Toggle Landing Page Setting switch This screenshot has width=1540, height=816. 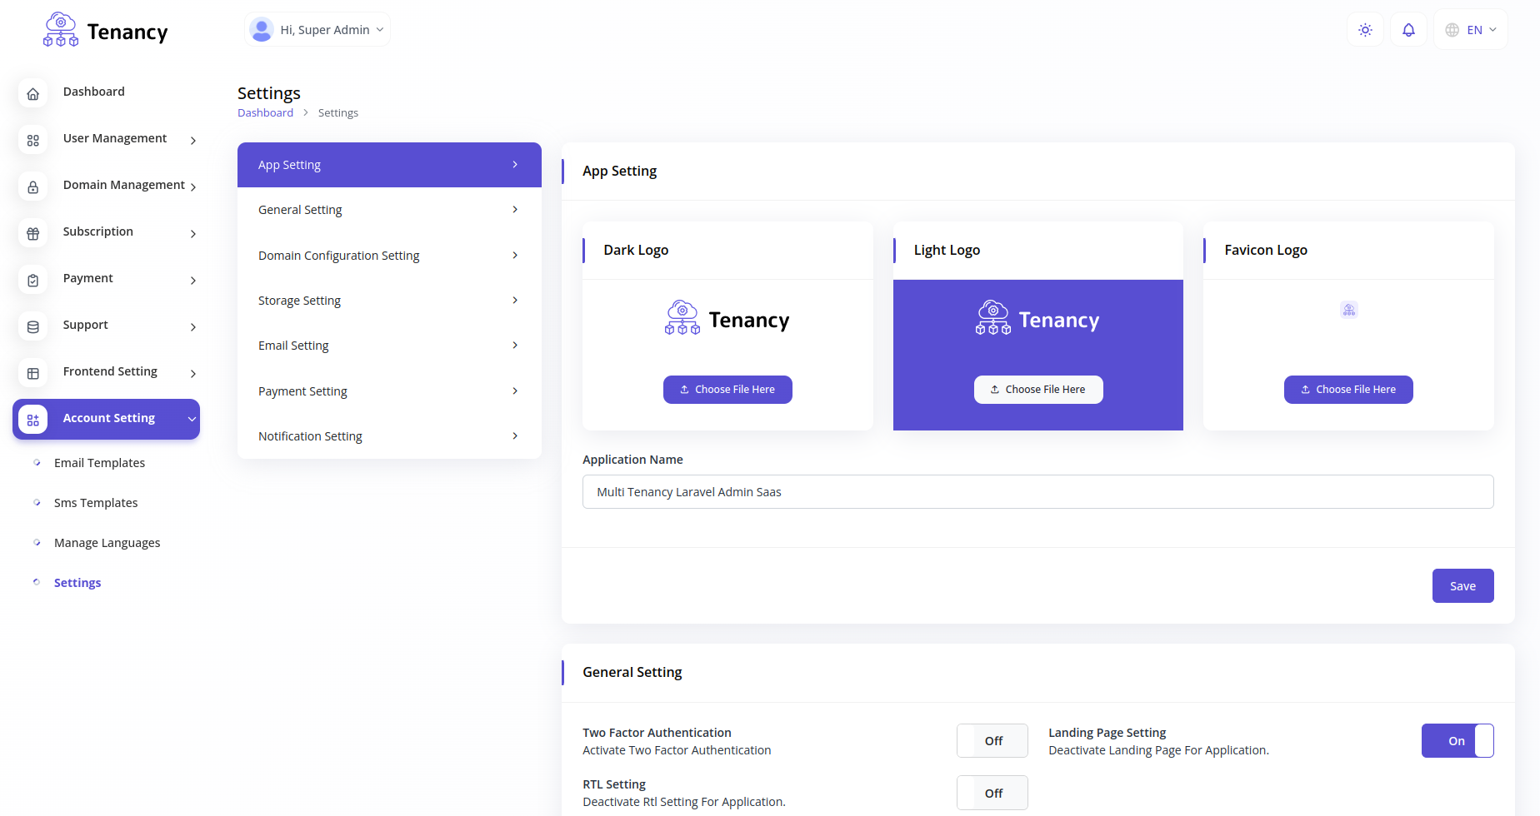point(1457,741)
